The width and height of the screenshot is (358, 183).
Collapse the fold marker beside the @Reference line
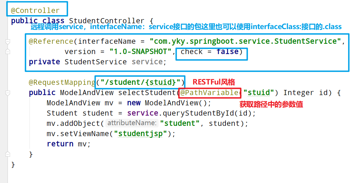8,42
